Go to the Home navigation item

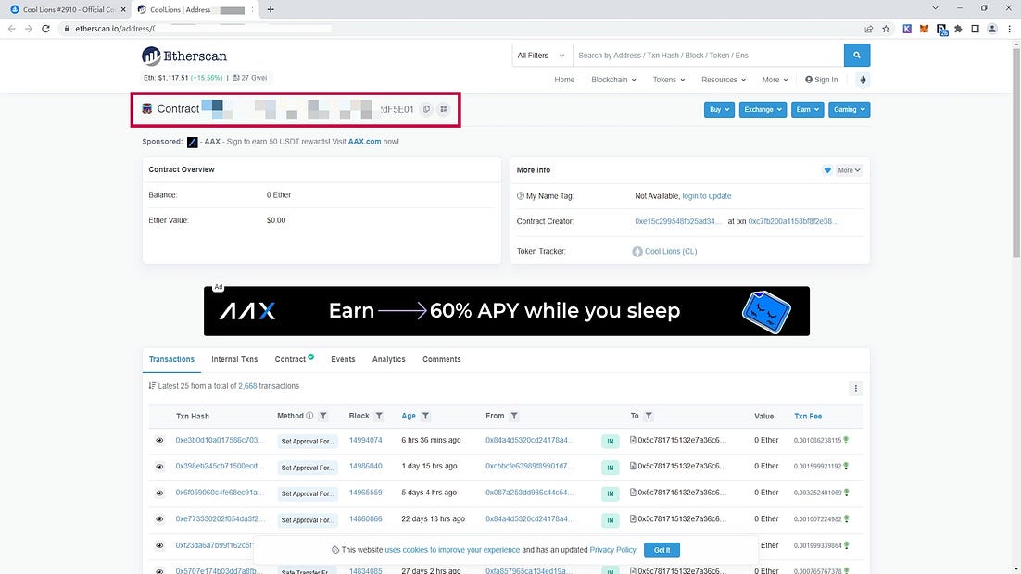pyautogui.click(x=564, y=80)
